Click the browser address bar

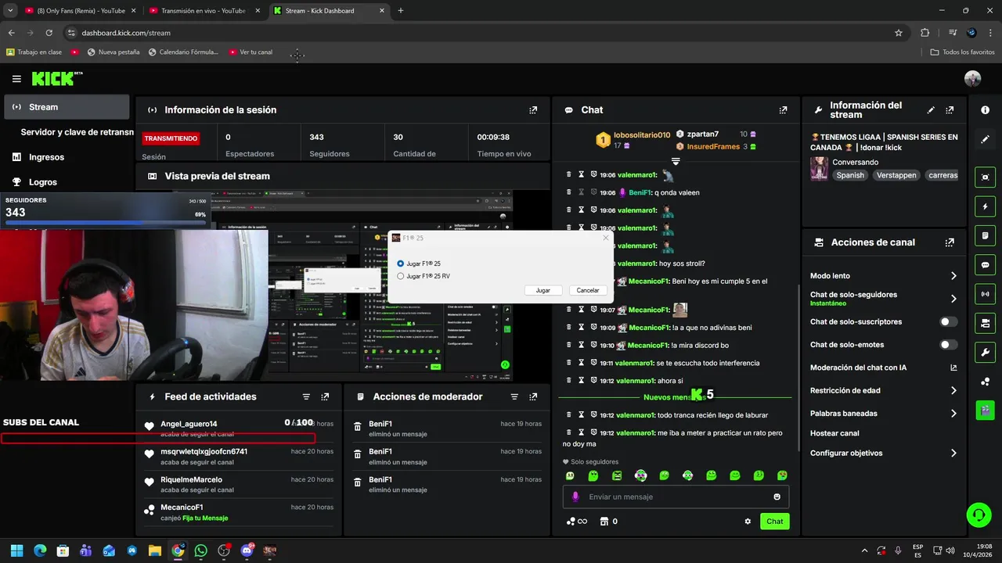(x=478, y=33)
